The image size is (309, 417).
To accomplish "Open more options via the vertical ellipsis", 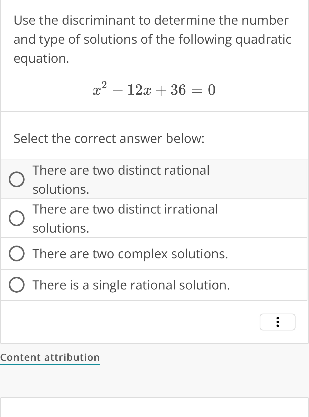I will 277,322.
